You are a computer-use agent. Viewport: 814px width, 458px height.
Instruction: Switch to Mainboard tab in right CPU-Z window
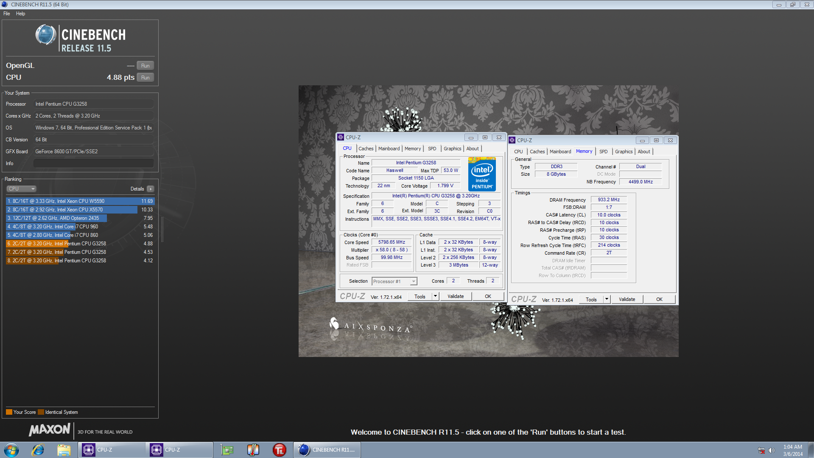pyautogui.click(x=560, y=152)
